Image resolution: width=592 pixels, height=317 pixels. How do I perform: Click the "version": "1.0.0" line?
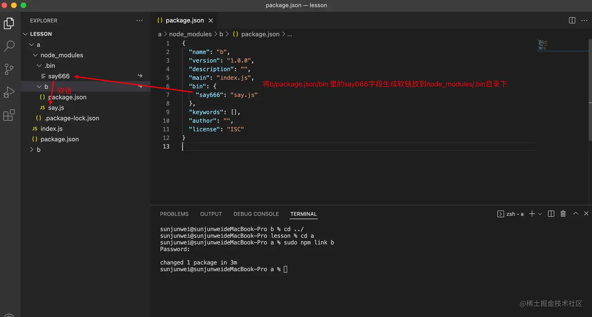coord(222,60)
